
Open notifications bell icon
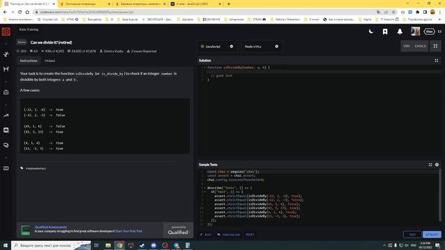pyautogui.click(x=400, y=31)
